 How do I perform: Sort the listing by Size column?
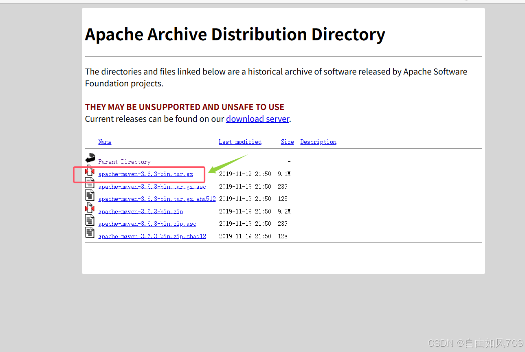[287, 142]
